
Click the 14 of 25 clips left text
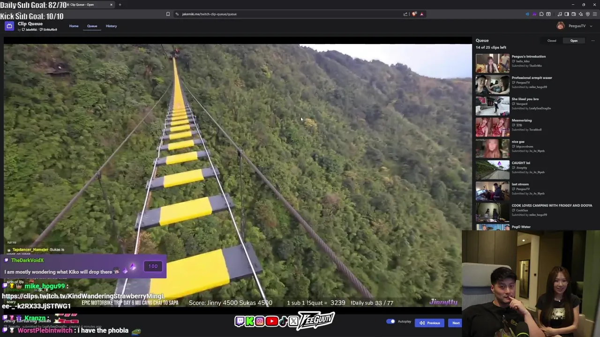(x=491, y=47)
